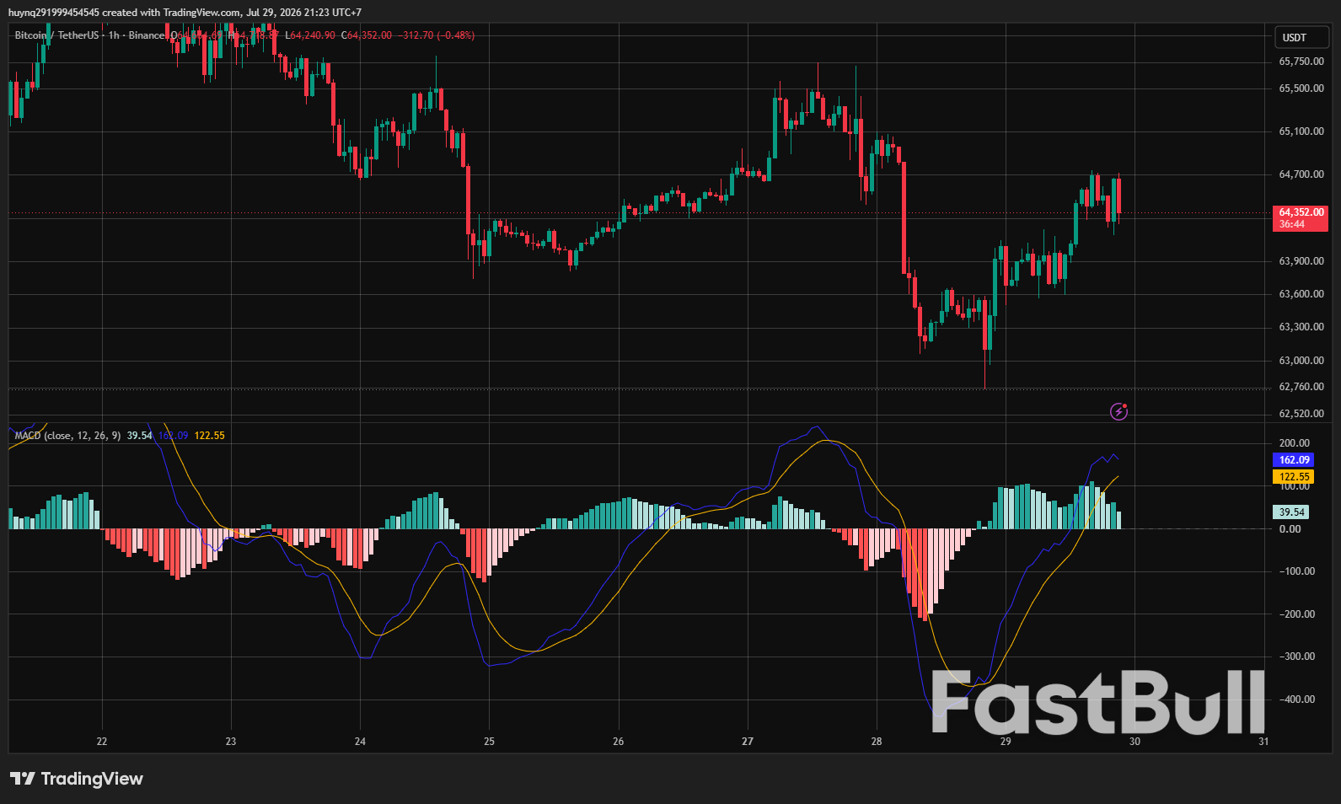Select date 22 on the time axis
This screenshot has height=804, width=1341.
[x=102, y=742]
